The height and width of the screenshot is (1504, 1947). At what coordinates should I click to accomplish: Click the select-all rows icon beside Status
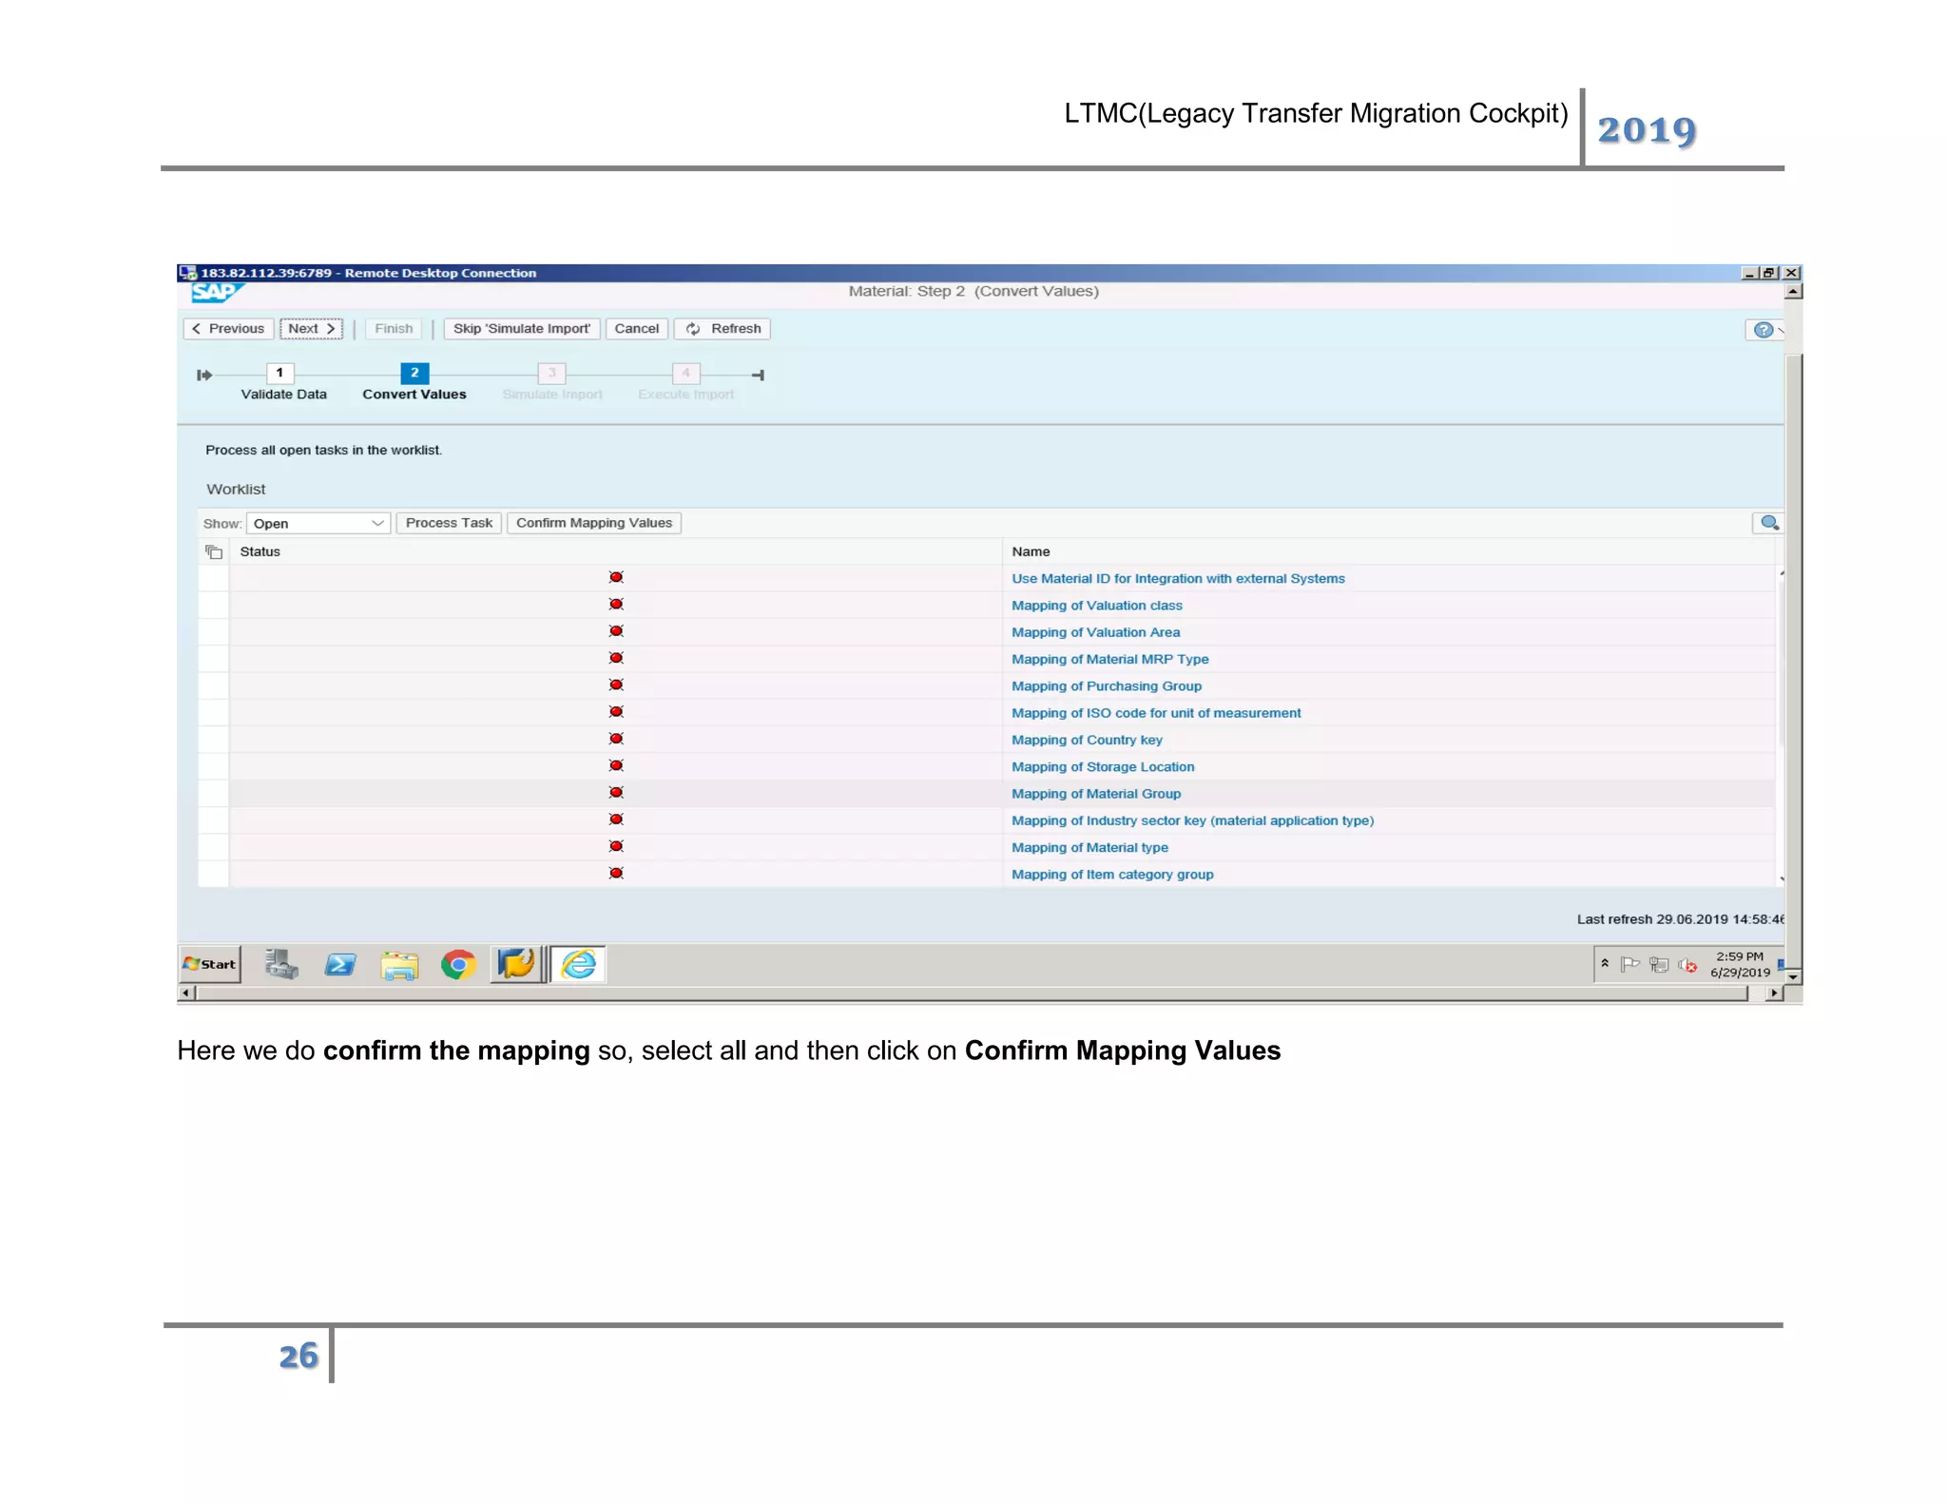(214, 551)
